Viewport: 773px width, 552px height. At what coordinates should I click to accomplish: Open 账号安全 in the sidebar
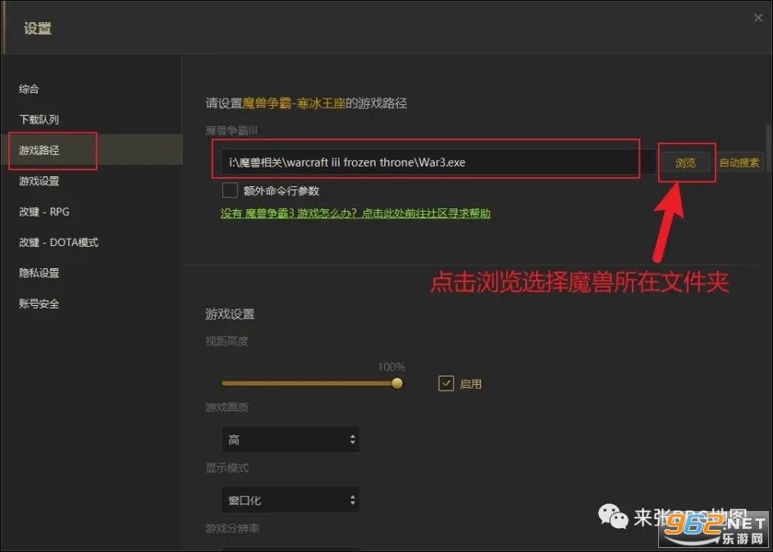[39, 303]
